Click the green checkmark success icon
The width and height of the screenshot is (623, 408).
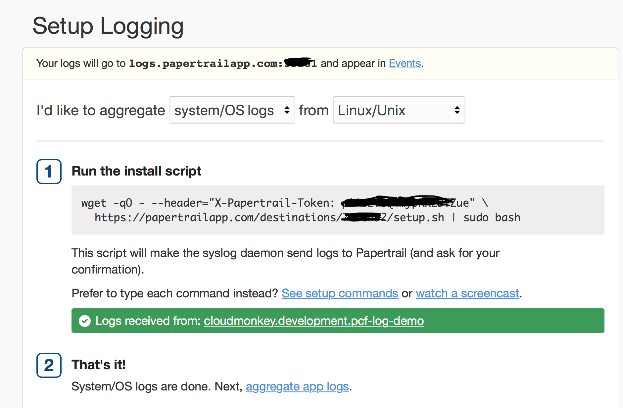[85, 321]
